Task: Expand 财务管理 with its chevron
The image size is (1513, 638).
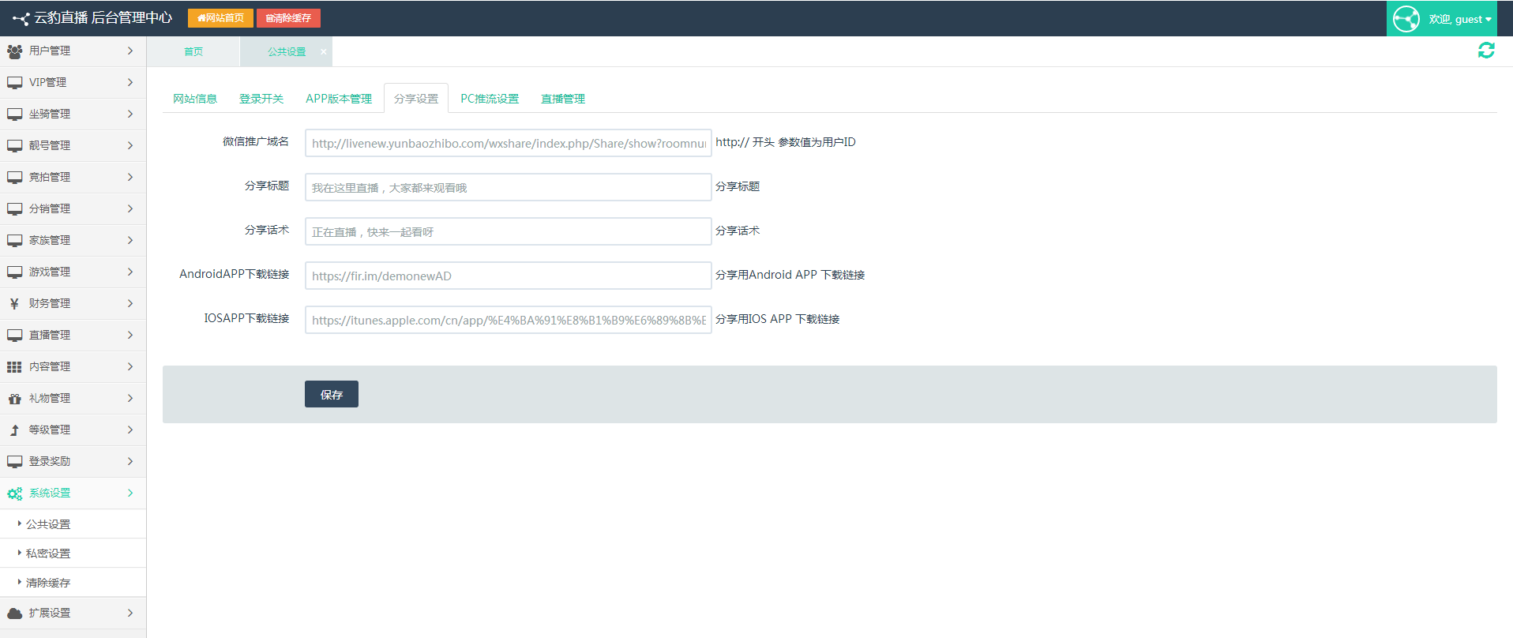Action: pos(130,303)
